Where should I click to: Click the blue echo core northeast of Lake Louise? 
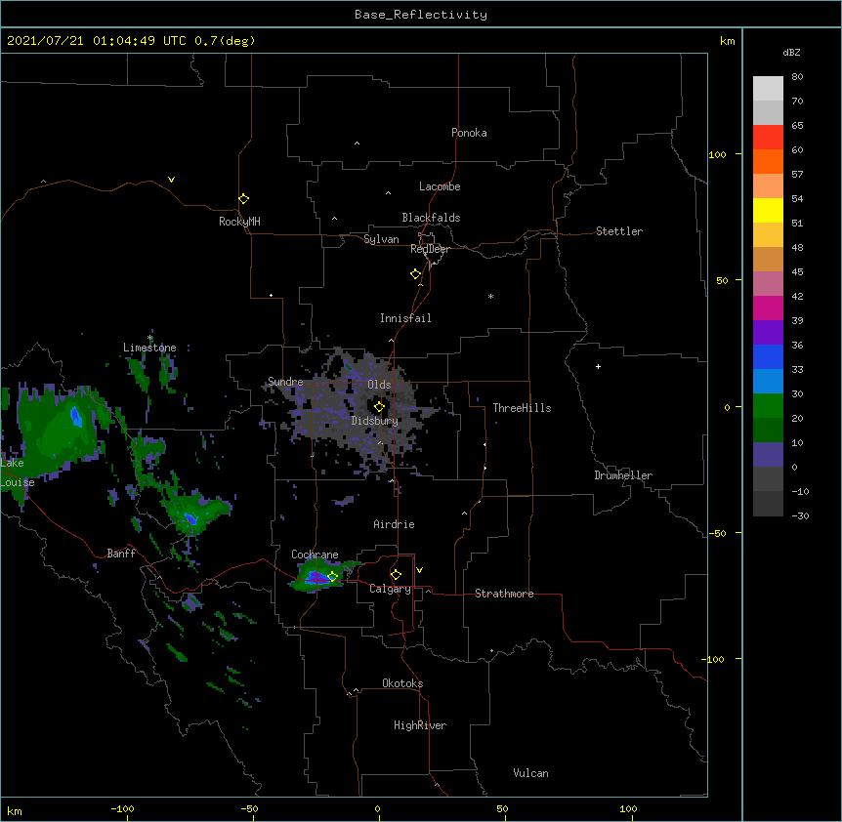tap(76, 417)
